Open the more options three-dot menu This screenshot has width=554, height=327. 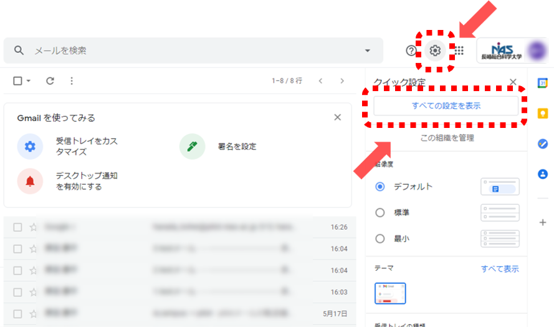pos(72,81)
